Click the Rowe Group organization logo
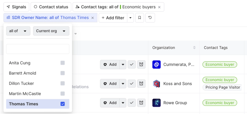247x114 pixels. point(156,103)
